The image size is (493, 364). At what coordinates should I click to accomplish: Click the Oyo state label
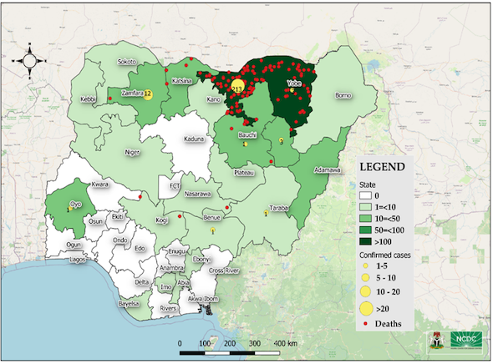pos(76,205)
